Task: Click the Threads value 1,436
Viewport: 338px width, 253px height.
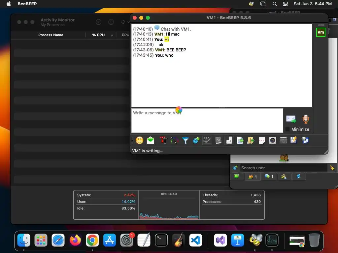Action: pyautogui.click(x=255, y=195)
